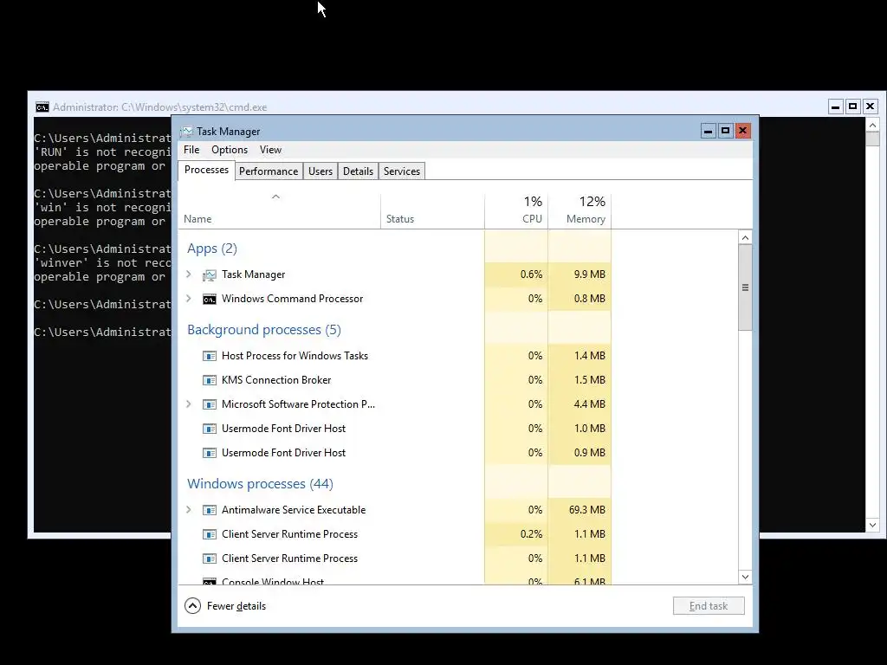Viewport: 887px width, 665px height.
Task: Click the process list scrollbar thumb
Action: point(745,287)
